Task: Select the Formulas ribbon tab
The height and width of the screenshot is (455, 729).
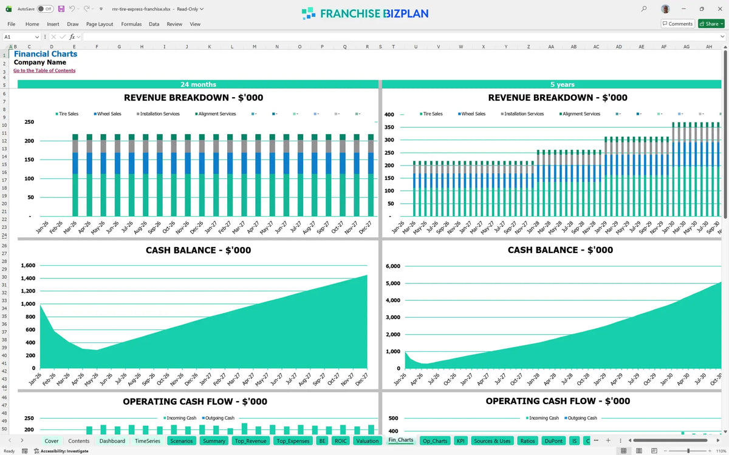Action: point(131,24)
